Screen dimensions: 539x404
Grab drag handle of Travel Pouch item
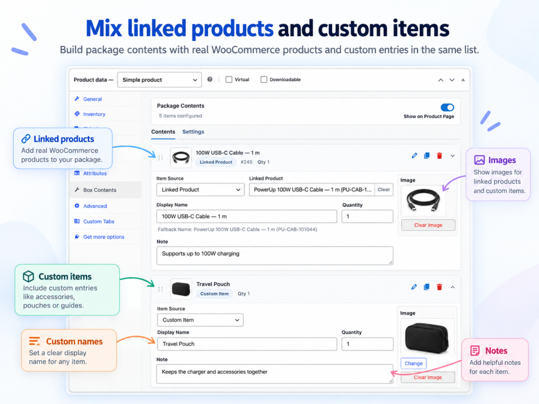[161, 289]
